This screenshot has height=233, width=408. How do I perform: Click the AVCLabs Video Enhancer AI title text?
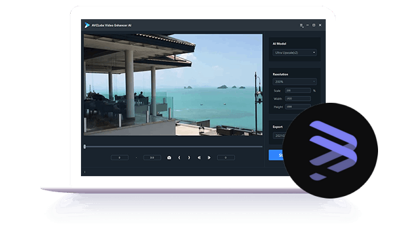tap(112, 26)
